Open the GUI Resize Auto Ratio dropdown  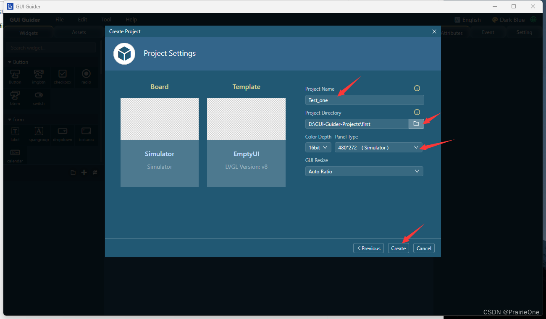click(364, 171)
